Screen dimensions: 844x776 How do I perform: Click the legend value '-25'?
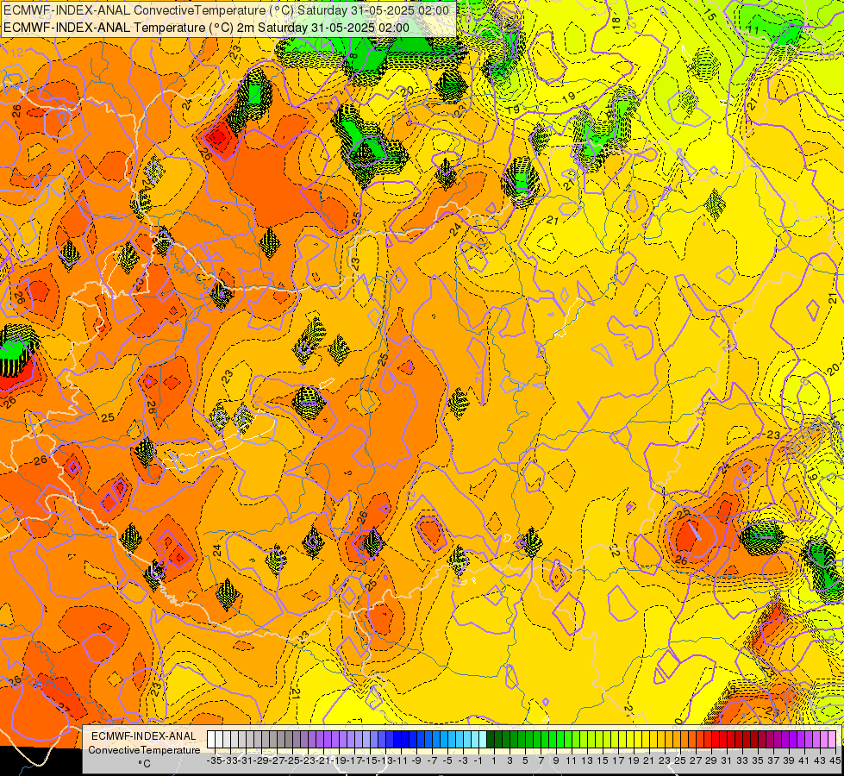(x=291, y=760)
